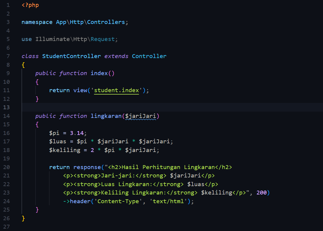Click the parent class name 'Controller'

(149, 56)
